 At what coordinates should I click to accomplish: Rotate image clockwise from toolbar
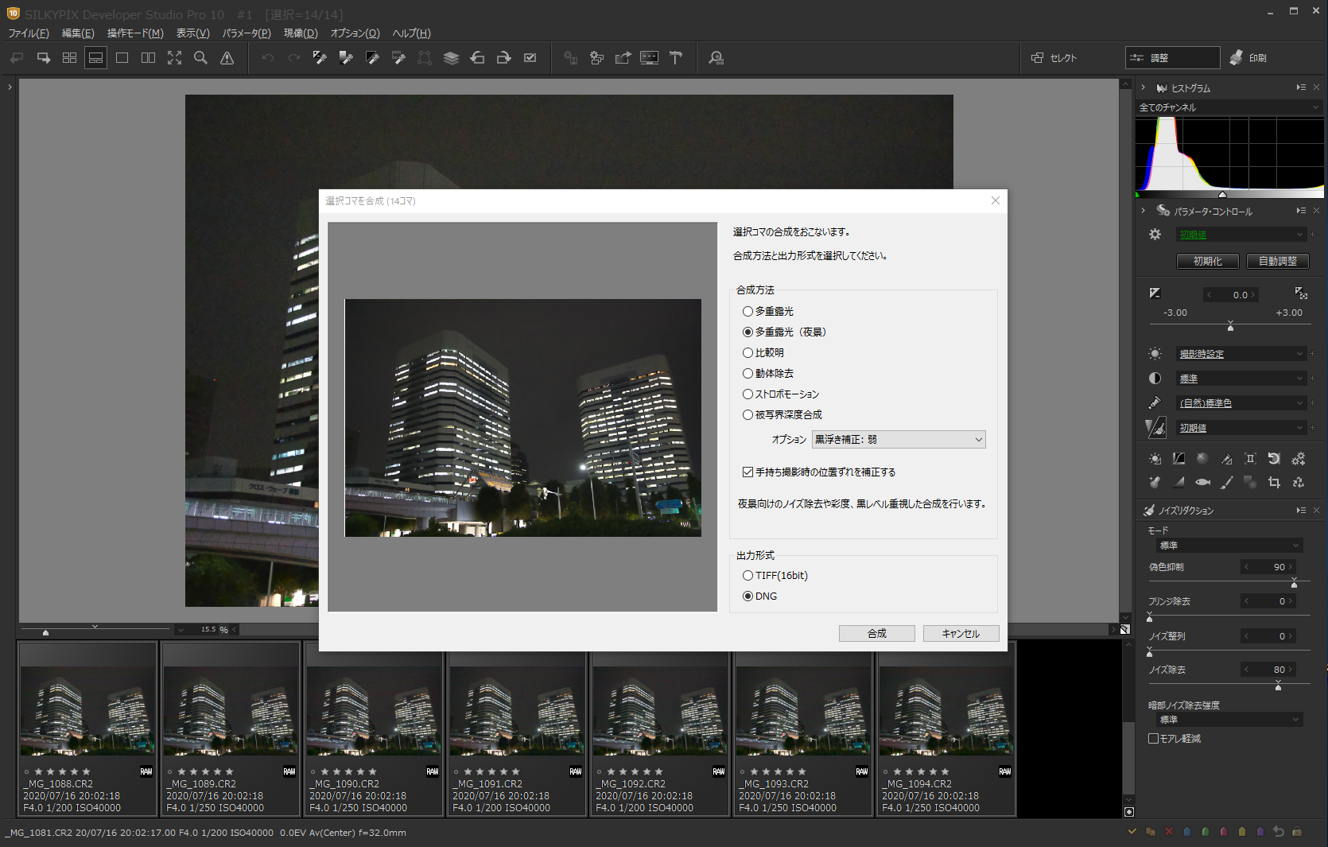(x=503, y=58)
